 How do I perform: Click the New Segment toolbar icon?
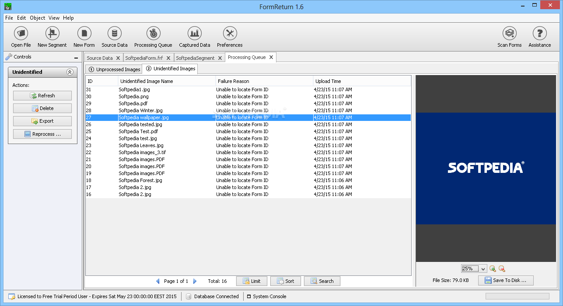point(52,33)
